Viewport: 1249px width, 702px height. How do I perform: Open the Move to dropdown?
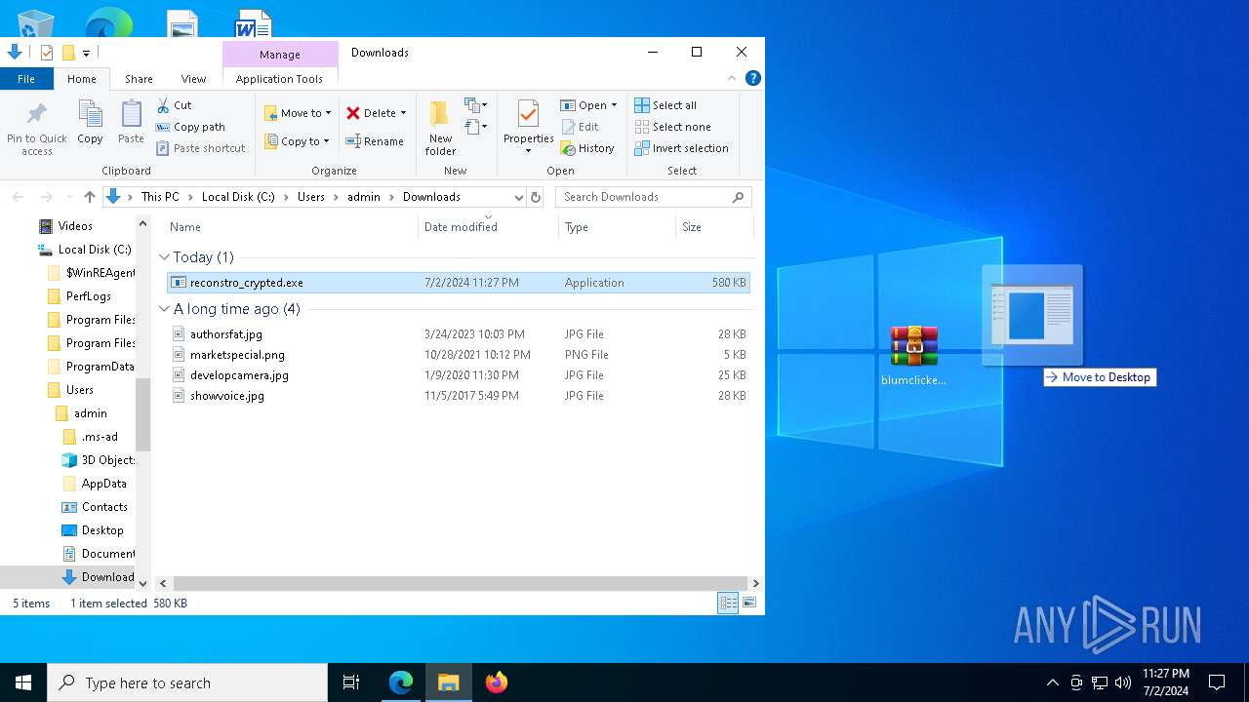point(298,113)
